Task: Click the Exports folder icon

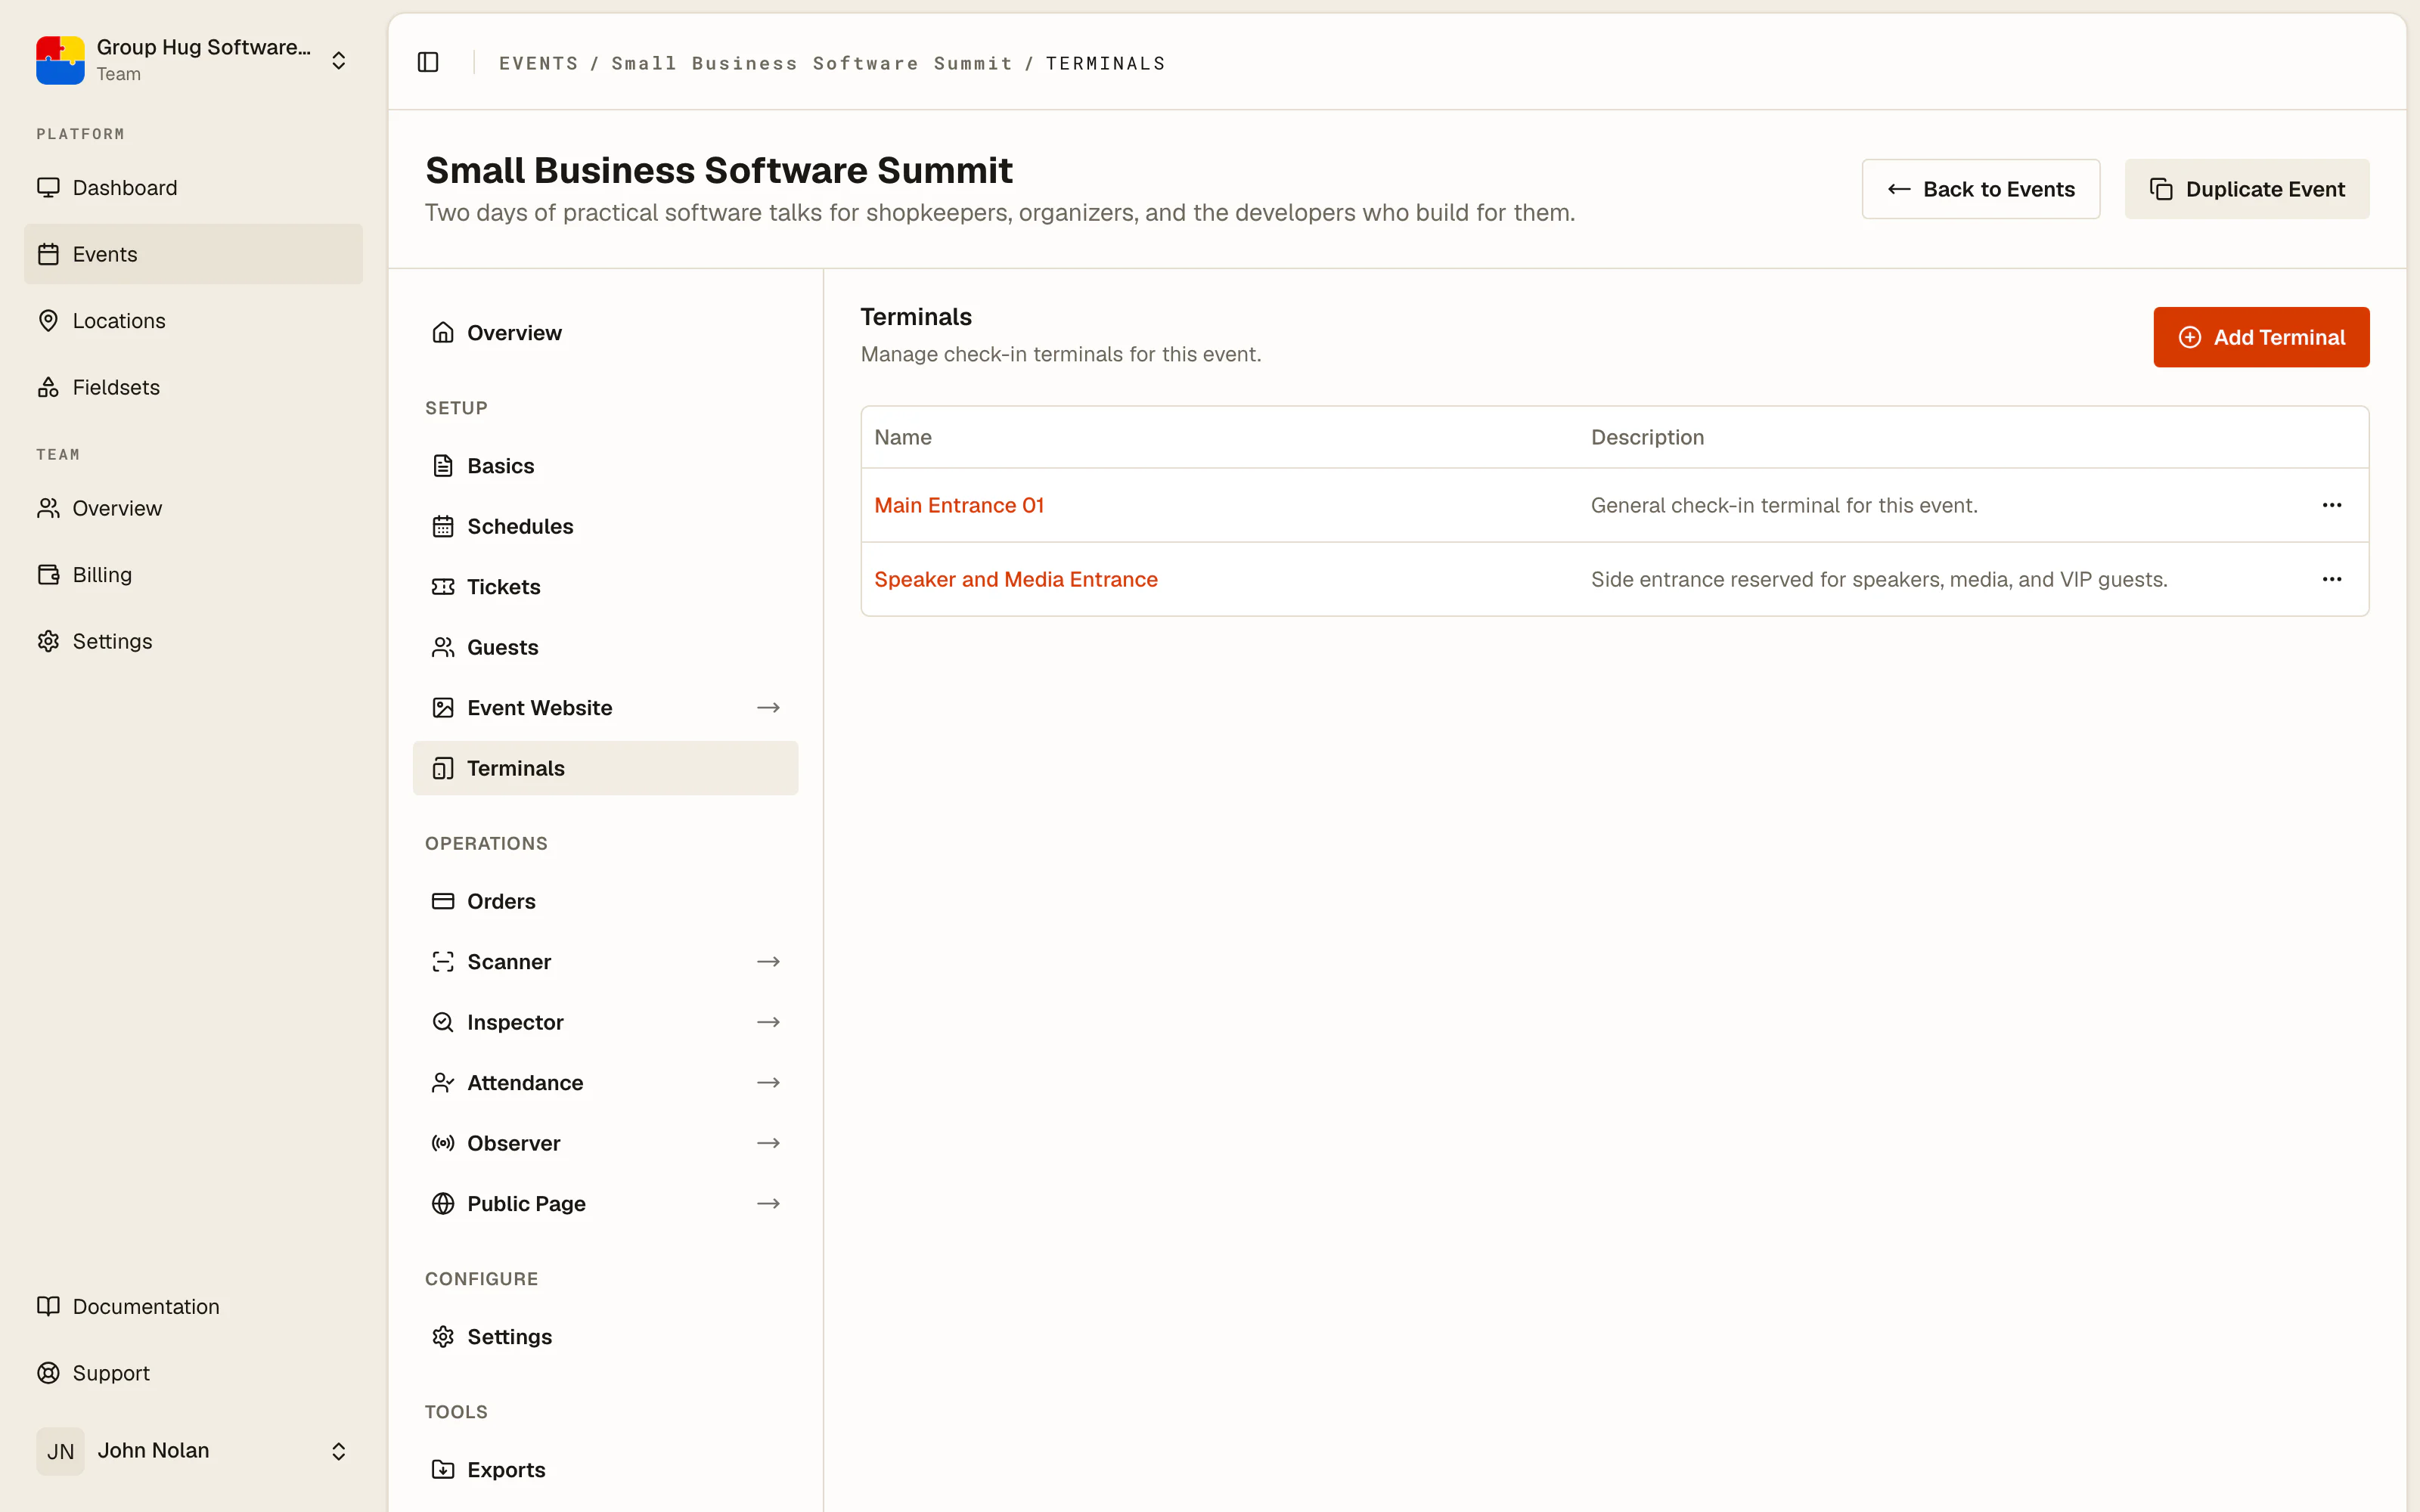Action: 443,1469
